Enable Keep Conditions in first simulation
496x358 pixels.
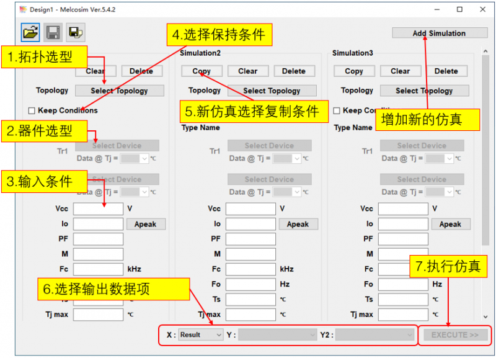[x=32, y=111]
